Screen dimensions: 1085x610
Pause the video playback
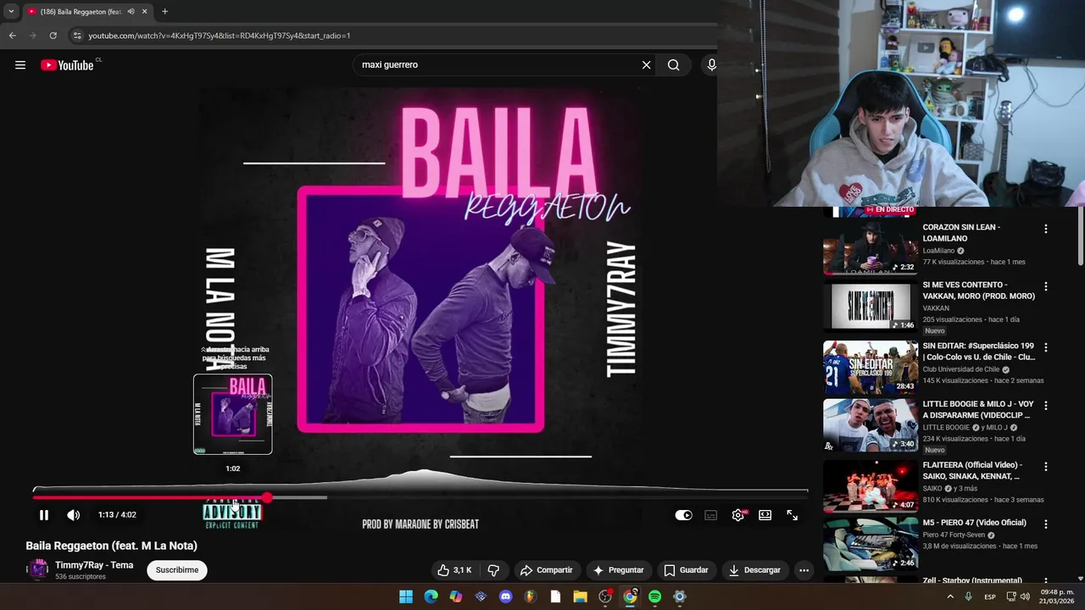tap(44, 514)
